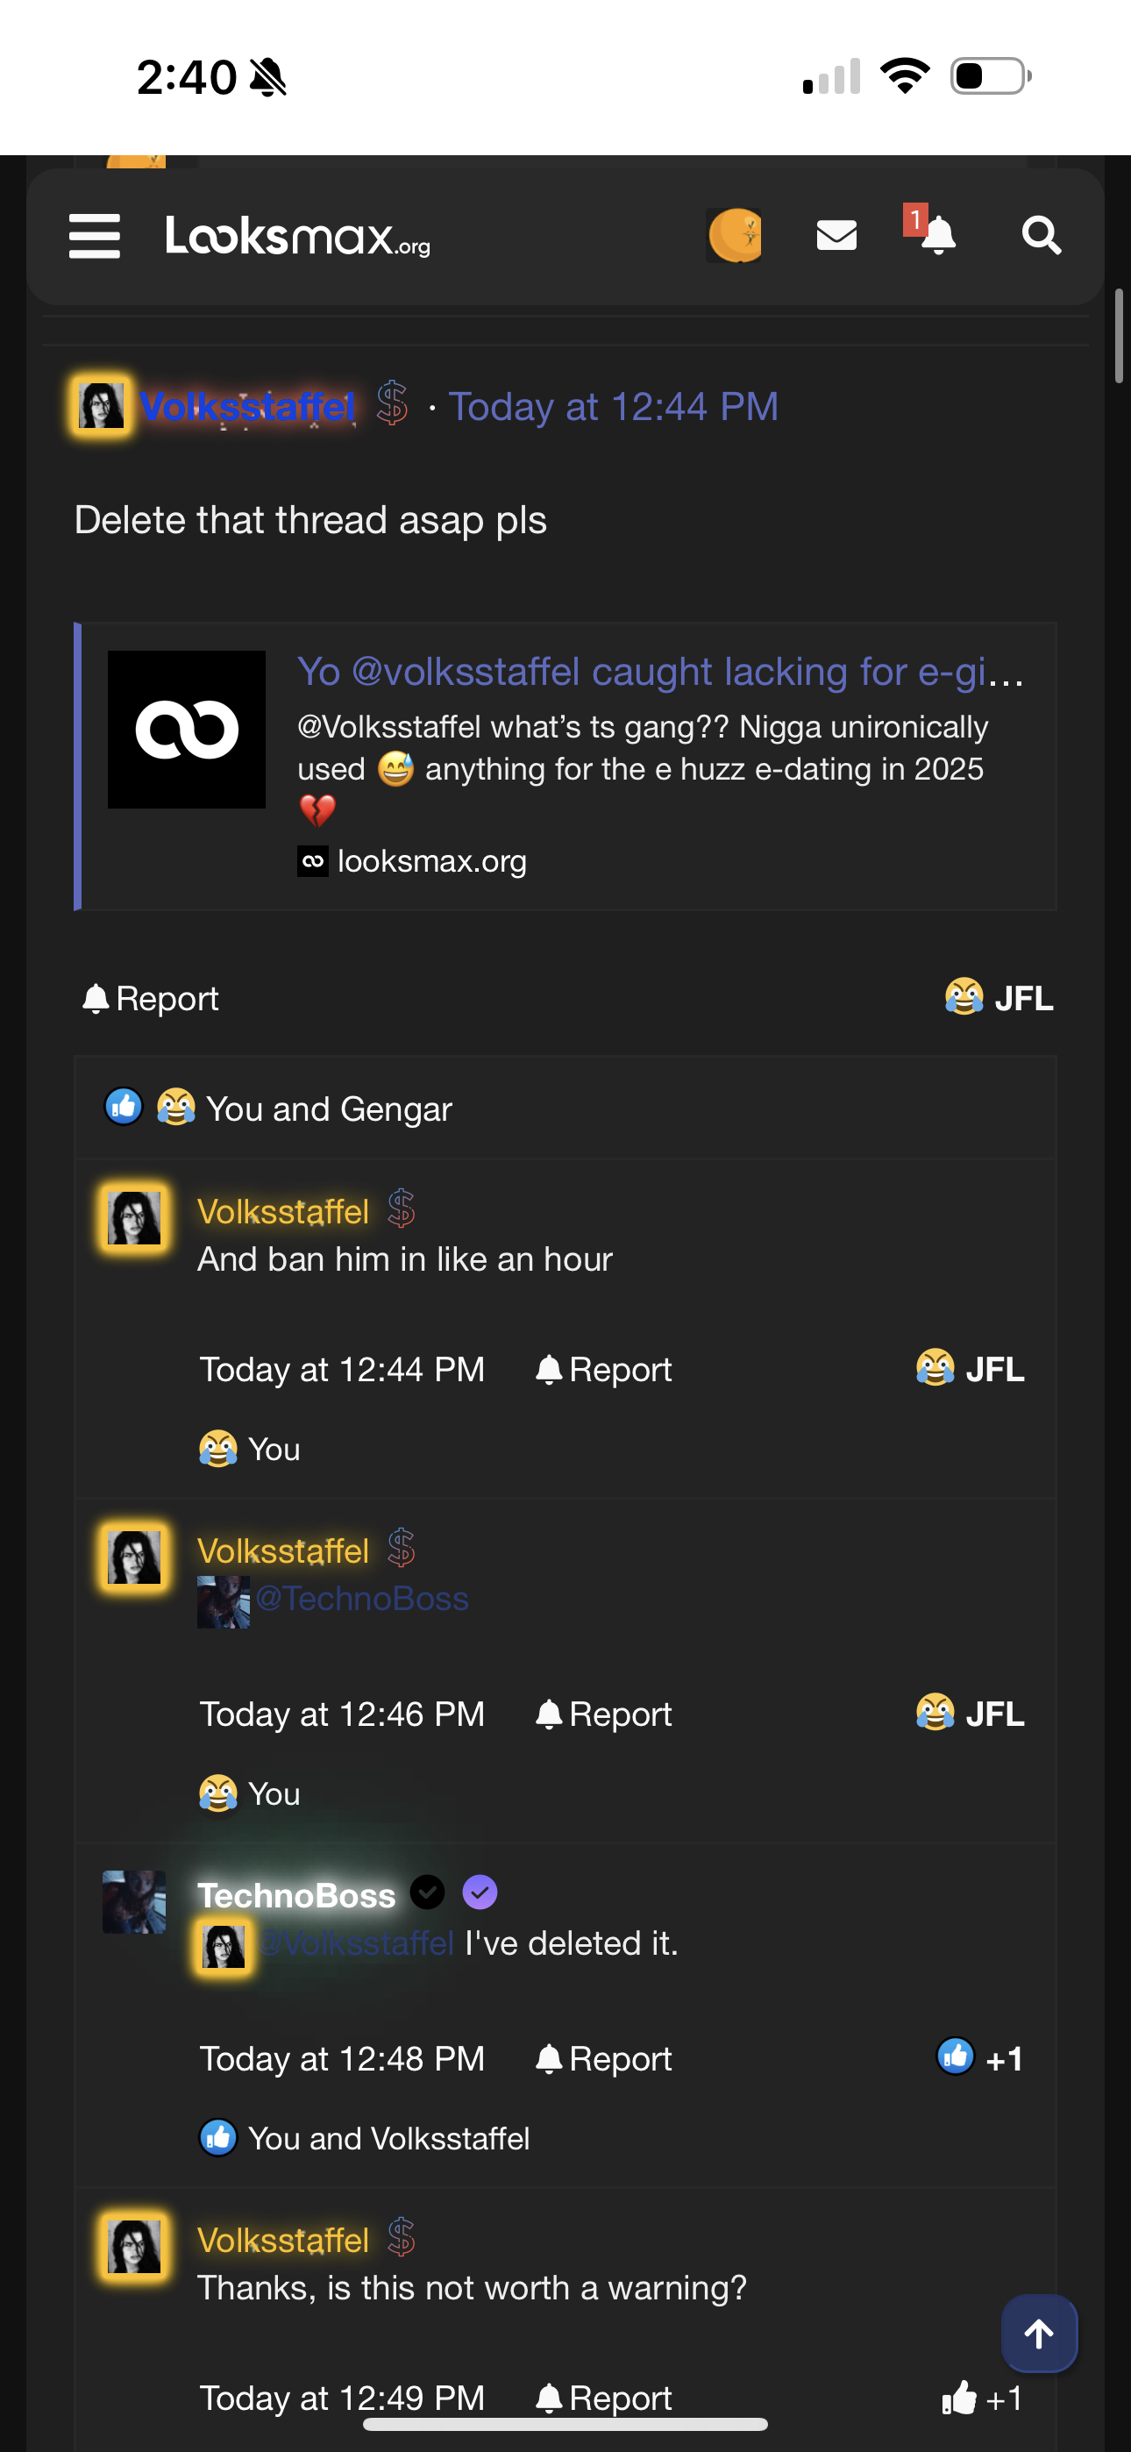
Task: Click Report under Volksstaffel's first post
Action: [148, 999]
